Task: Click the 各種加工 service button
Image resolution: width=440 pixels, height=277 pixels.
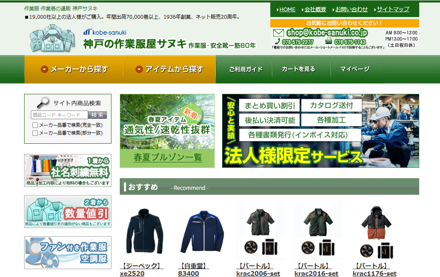Action: point(331,120)
